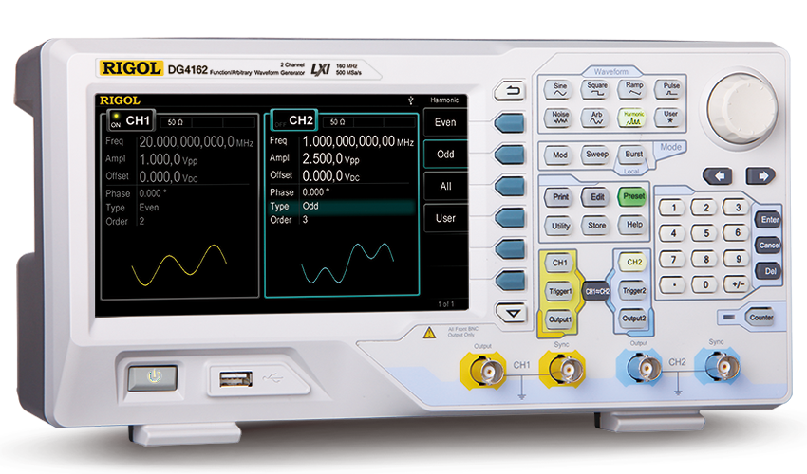Choose the All harmonic menu item

coord(445,186)
